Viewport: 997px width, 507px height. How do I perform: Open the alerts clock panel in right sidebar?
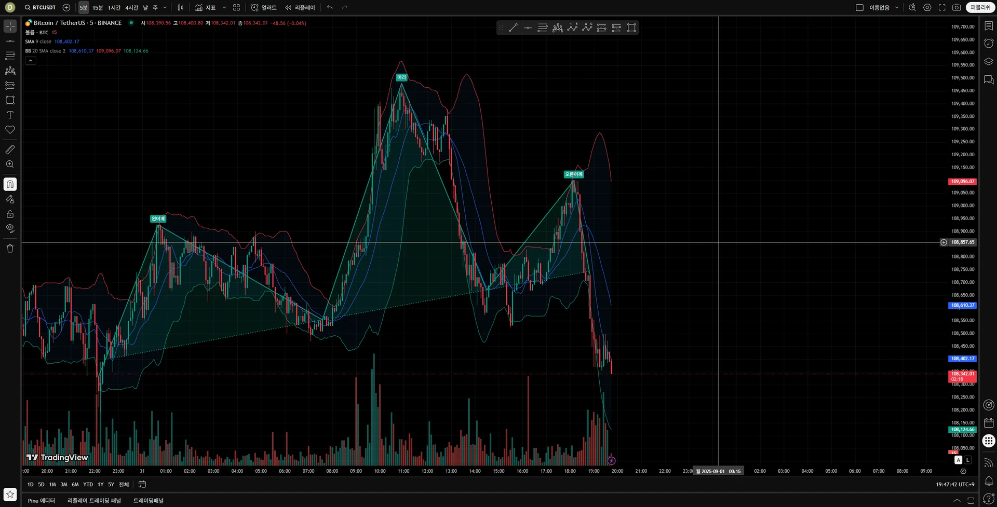tap(989, 44)
